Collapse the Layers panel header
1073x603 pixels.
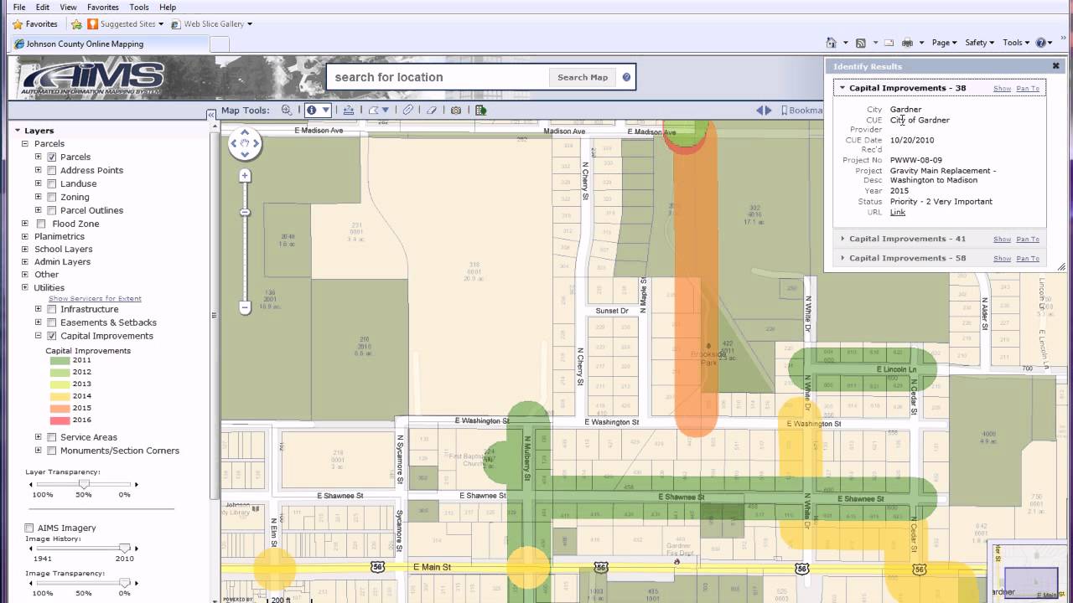coord(18,131)
